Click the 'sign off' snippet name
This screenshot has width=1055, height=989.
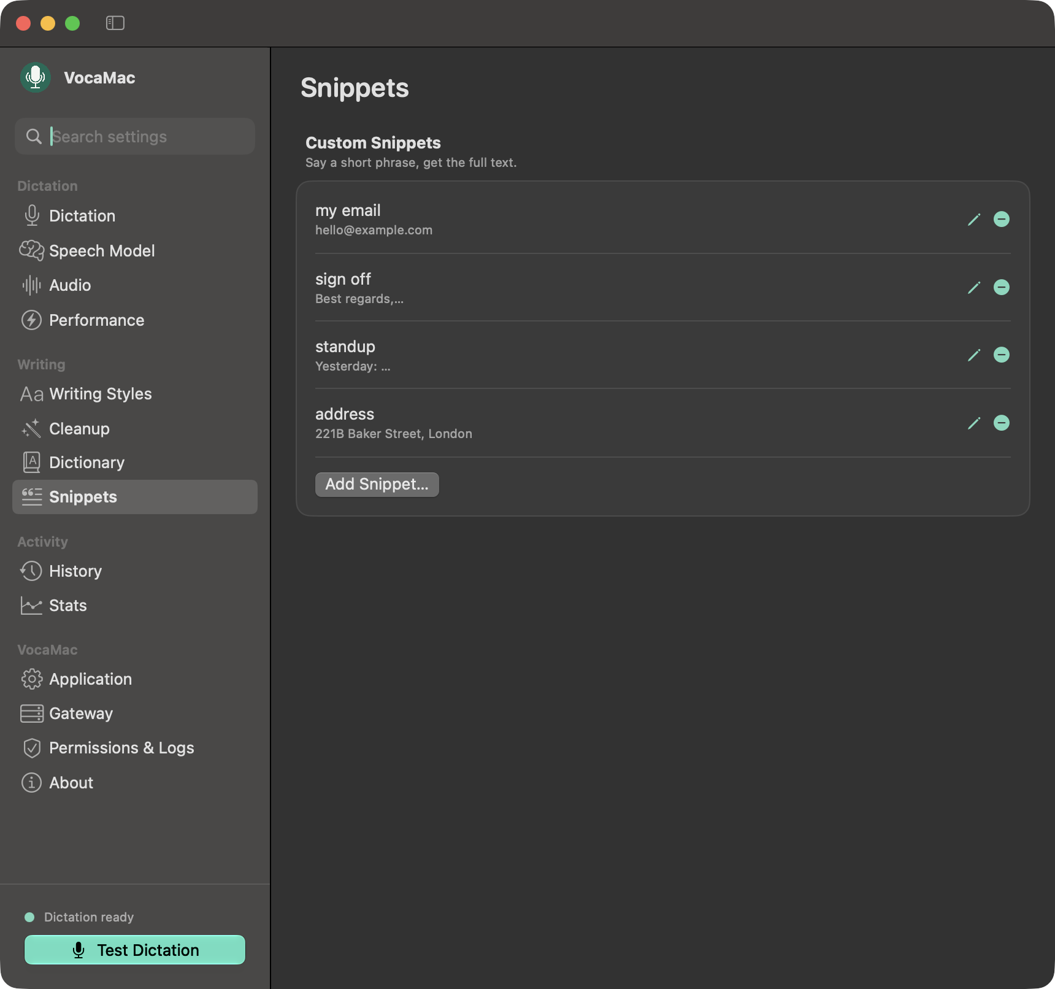343,279
